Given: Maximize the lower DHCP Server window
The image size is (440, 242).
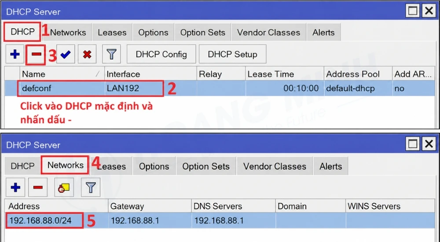Looking at the screenshot, I should [413, 144].
